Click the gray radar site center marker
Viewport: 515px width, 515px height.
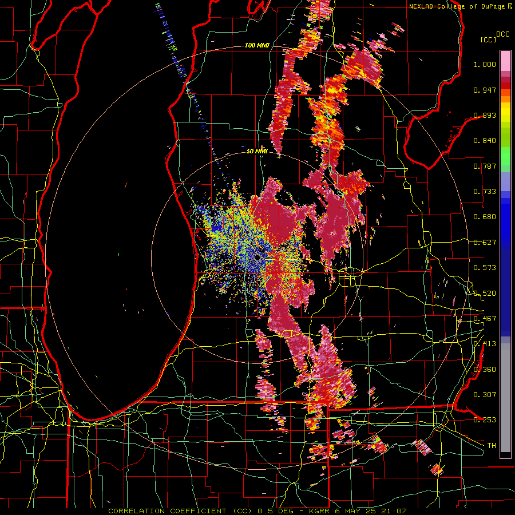click(x=257, y=259)
